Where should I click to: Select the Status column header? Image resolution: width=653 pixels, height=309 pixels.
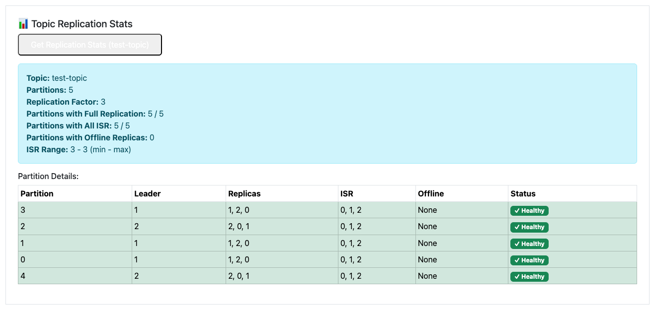(x=523, y=193)
